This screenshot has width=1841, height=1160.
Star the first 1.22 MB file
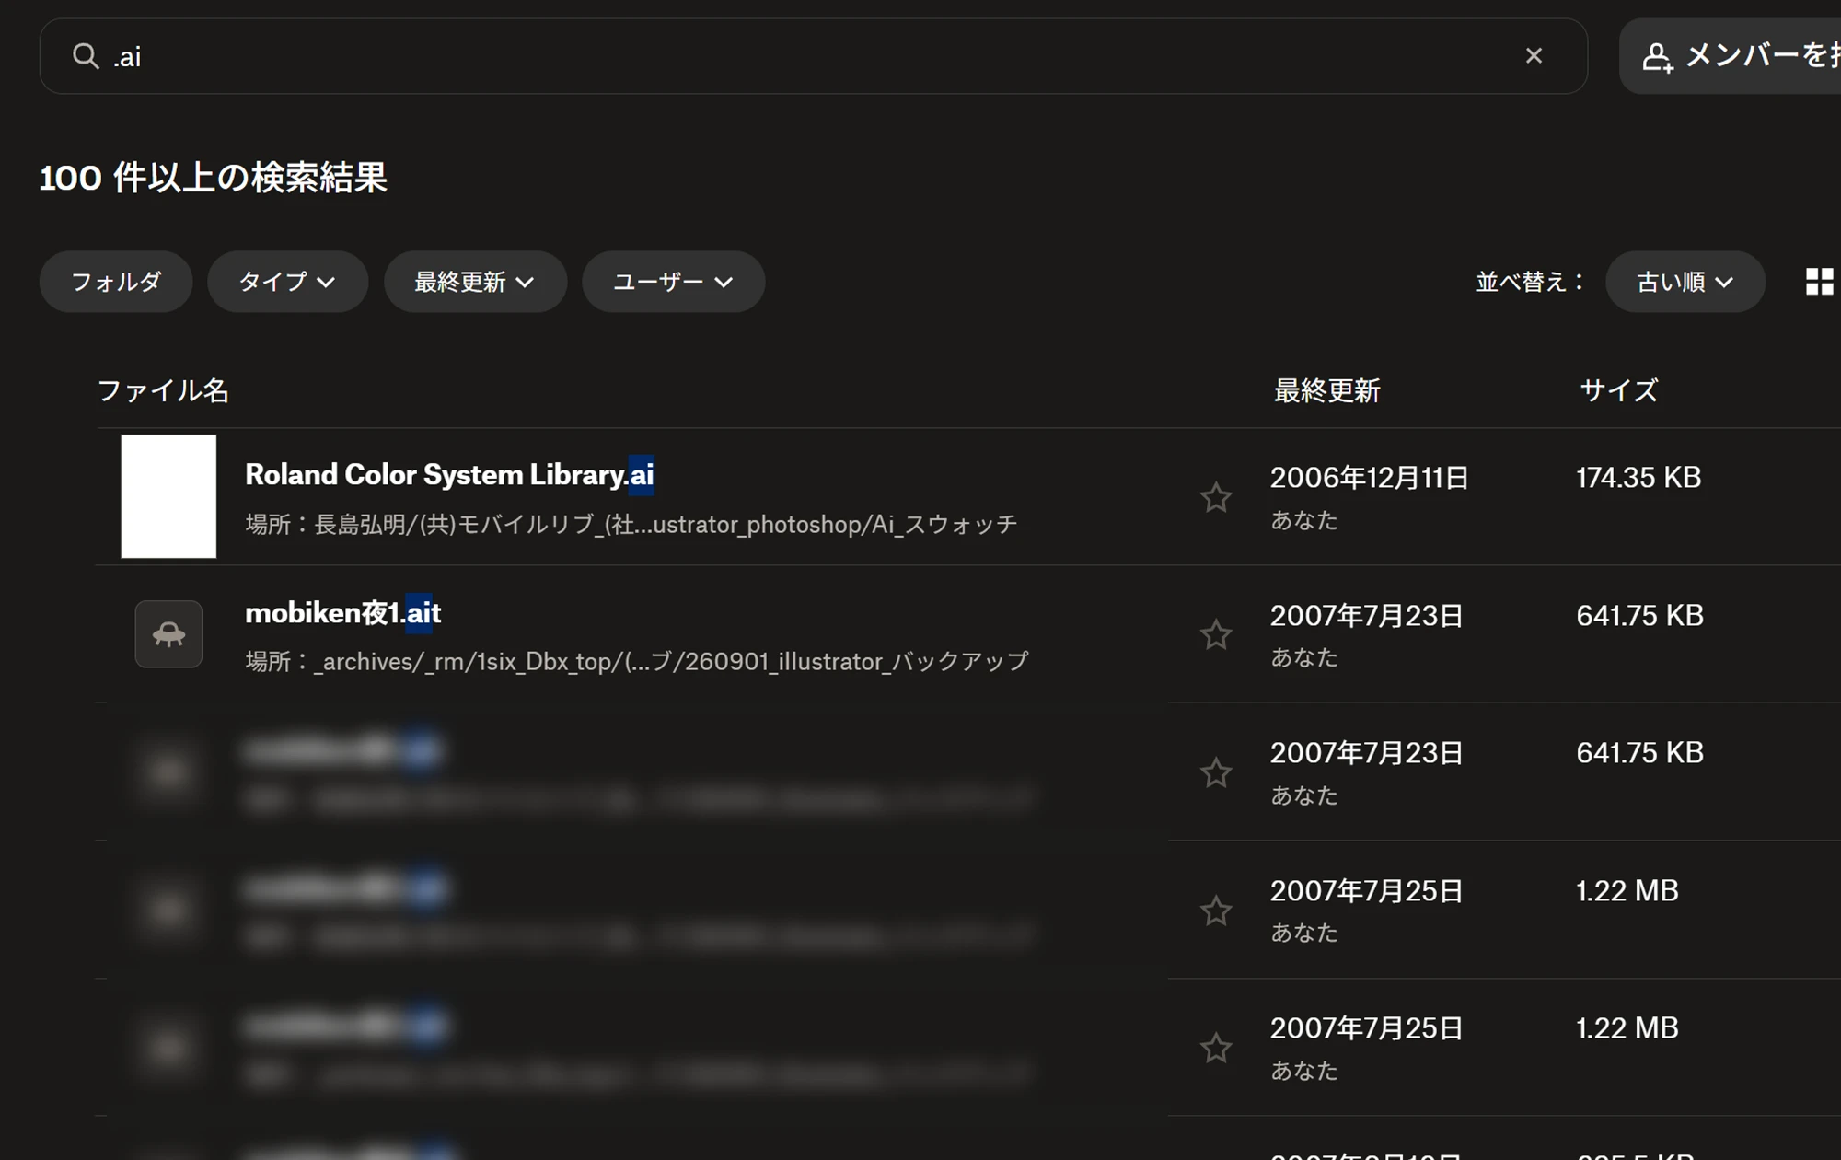pyautogui.click(x=1215, y=911)
